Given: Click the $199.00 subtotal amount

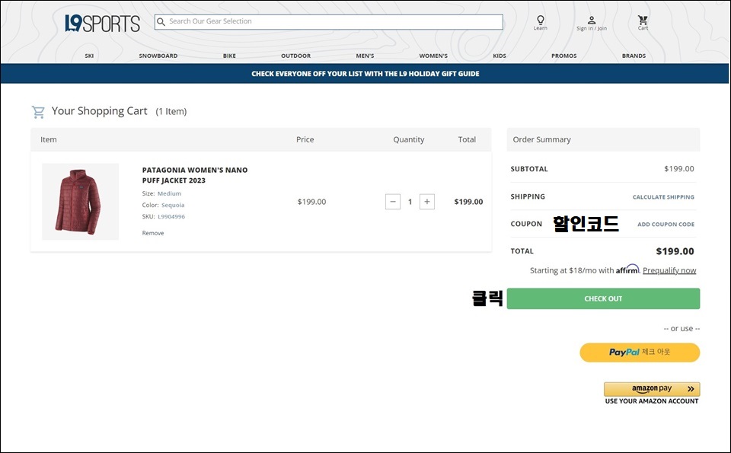Looking at the screenshot, I should coord(678,169).
